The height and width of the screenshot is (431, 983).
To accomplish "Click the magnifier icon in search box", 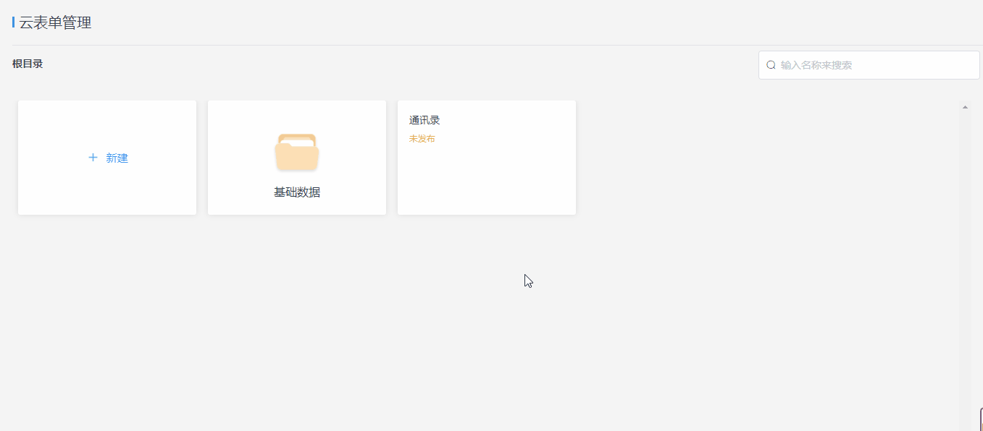I will pos(771,65).
